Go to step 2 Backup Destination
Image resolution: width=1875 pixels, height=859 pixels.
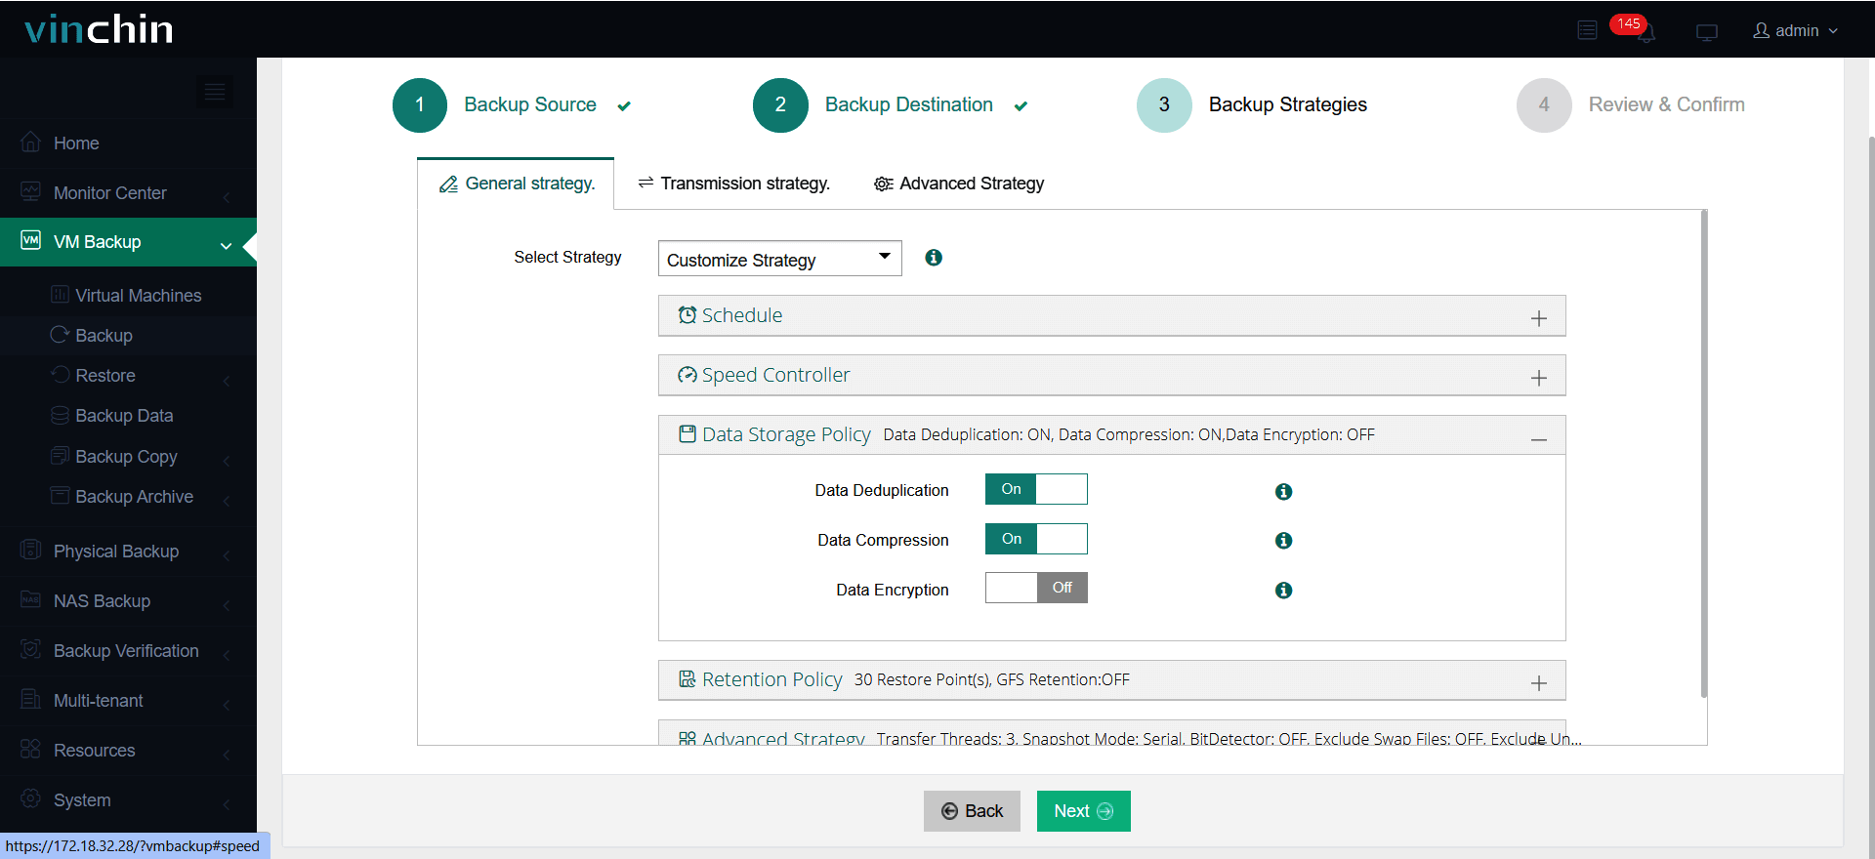click(891, 104)
